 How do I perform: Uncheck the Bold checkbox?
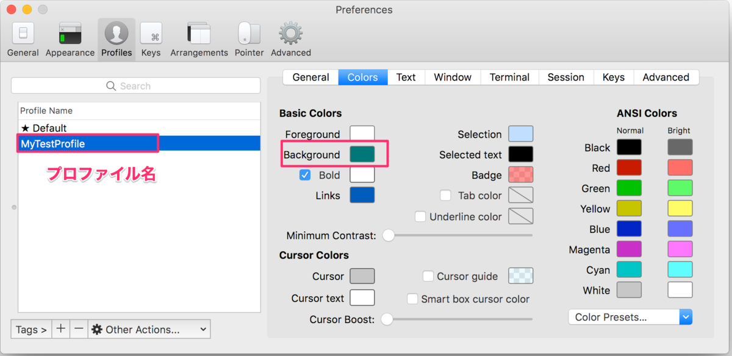click(x=305, y=175)
